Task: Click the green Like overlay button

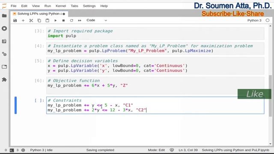Action: [254, 94]
